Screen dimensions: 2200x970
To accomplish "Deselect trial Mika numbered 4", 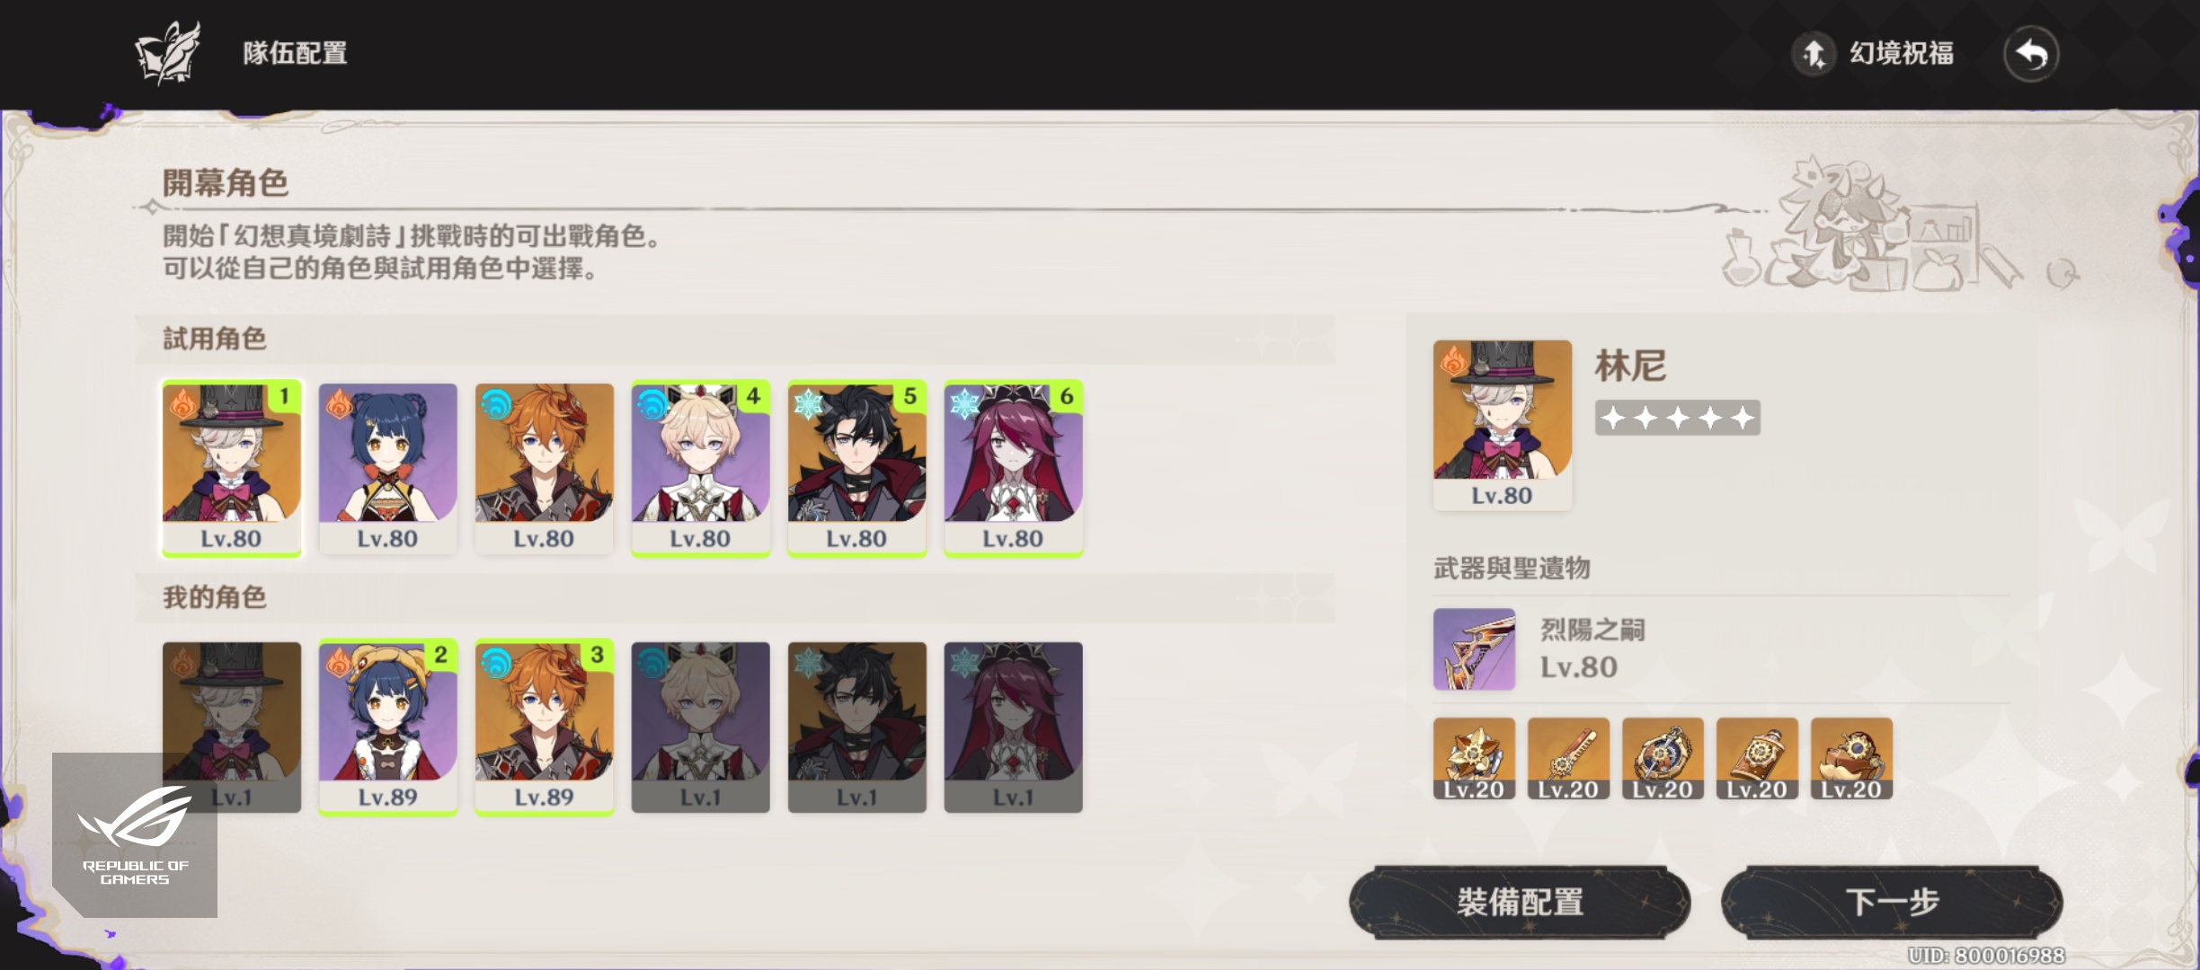I will (701, 468).
